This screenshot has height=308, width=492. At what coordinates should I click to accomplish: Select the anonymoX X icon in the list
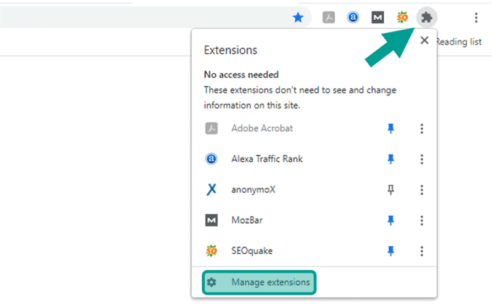pos(212,190)
